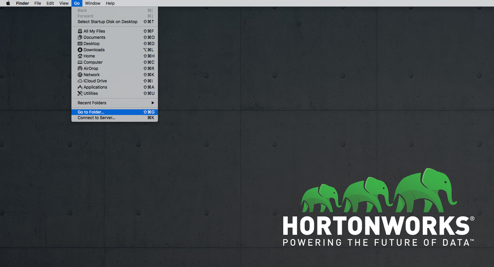
Task: Click the Documents folder icon
Action: pyautogui.click(x=80, y=38)
